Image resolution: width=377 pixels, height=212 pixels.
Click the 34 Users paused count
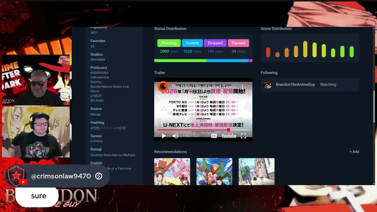238,51
